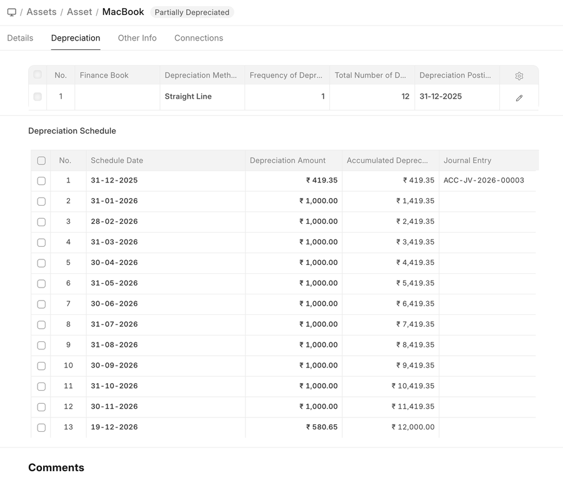Screen dimensions: 563x480
Task: Edit the Straight Line row with pencil icon
Action: tap(519, 98)
